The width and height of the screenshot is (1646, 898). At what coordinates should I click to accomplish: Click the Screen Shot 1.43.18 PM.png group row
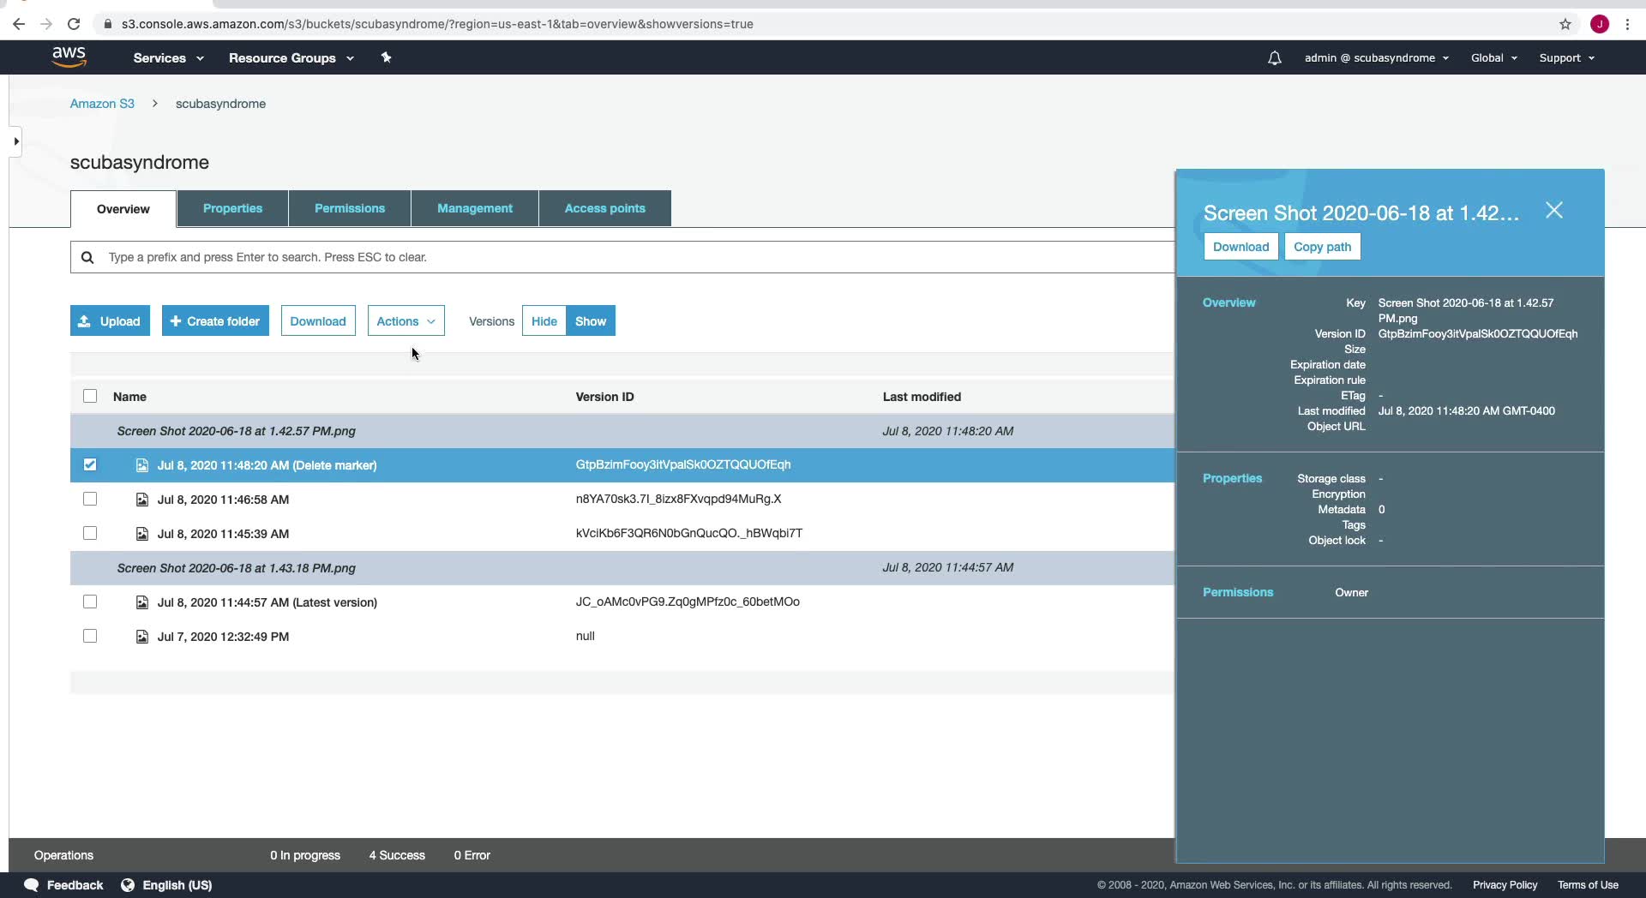point(622,568)
